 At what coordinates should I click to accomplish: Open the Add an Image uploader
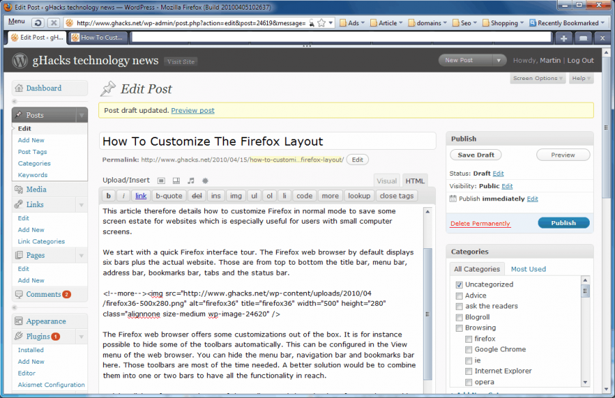(x=161, y=181)
